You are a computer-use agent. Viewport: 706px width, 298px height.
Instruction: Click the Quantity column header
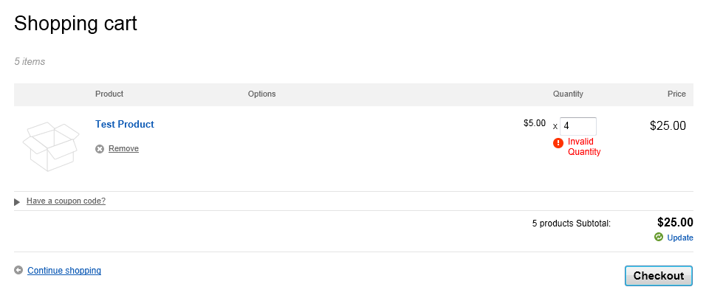point(568,94)
